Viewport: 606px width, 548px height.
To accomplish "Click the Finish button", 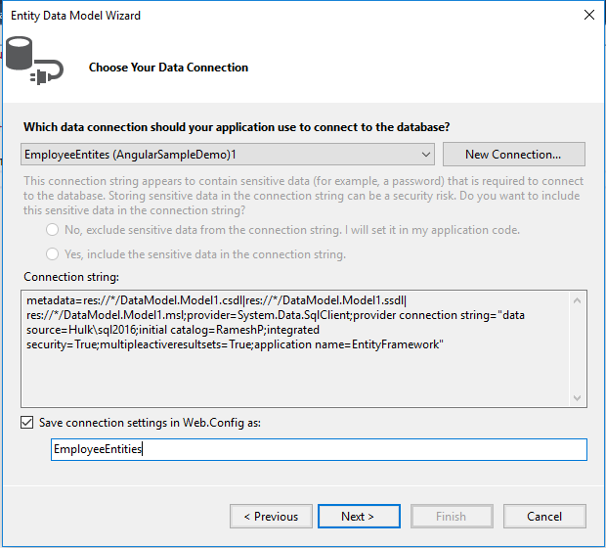I will pyautogui.click(x=451, y=516).
